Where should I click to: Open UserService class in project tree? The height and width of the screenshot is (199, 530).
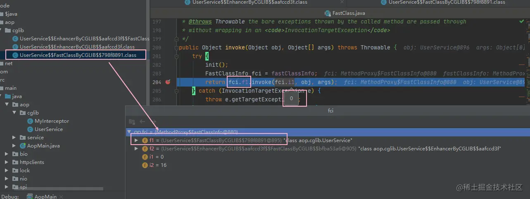pyautogui.click(x=49, y=129)
